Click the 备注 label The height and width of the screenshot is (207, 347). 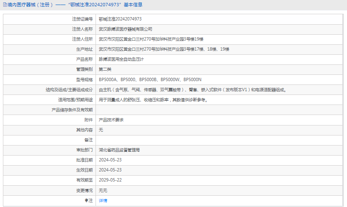pyautogui.click(x=88, y=140)
